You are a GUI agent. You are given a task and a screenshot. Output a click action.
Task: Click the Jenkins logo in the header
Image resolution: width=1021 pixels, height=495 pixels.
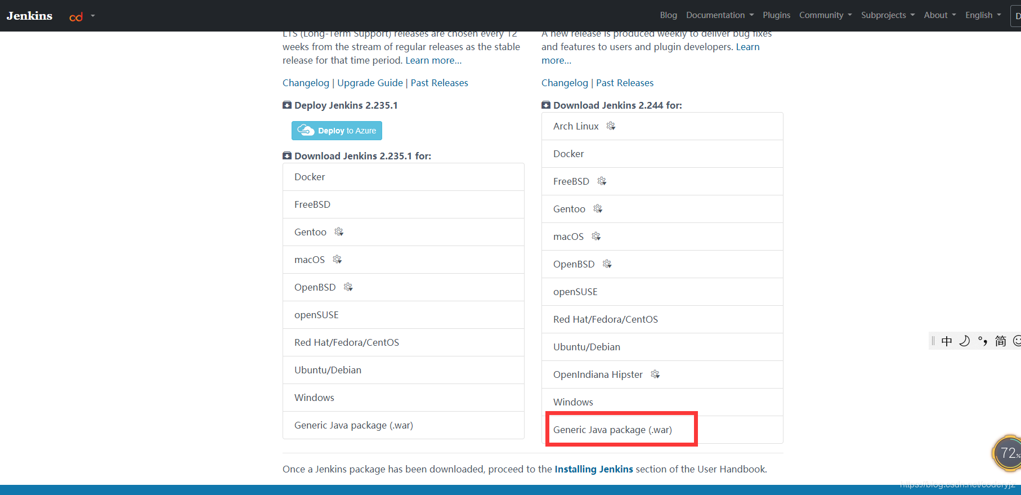click(29, 16)
